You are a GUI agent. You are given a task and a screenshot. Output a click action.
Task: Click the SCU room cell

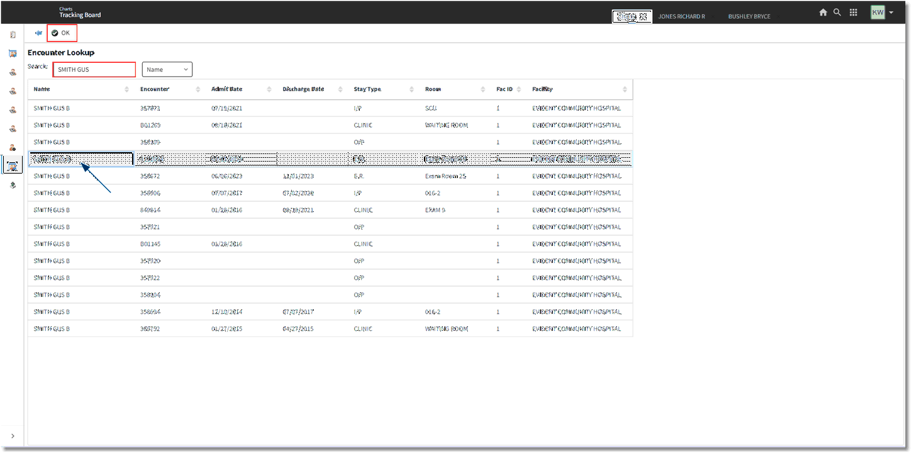pyautogui.click(x=431, y=108)
